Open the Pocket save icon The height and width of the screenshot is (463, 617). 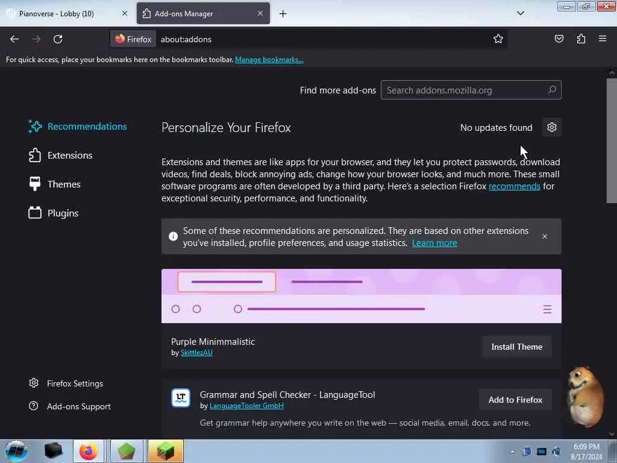pyautogui.click(x=559, y=39)
